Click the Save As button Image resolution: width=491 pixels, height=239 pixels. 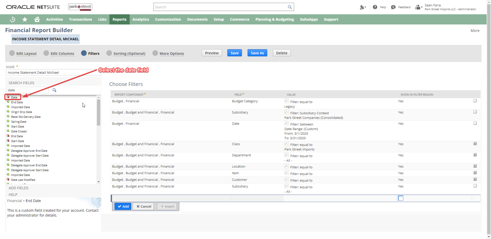click(257, 53)
